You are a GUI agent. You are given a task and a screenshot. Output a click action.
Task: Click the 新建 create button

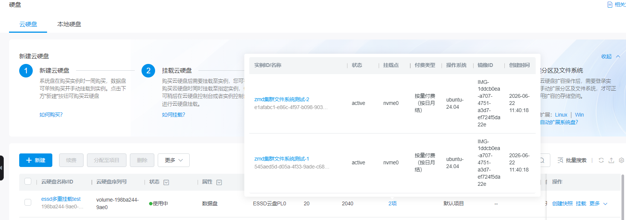coord(36,160)
